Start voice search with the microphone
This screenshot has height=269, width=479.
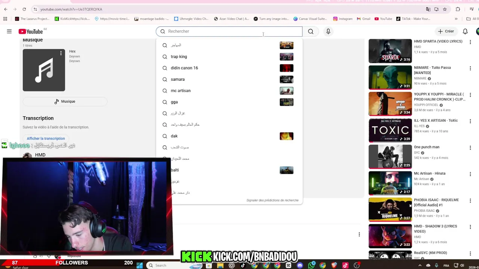pyautogui.click(x=328, y=31)
